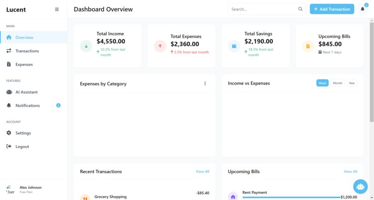Click the Upcoming Bills document icon
374x200 pixels.
(308, 46)
